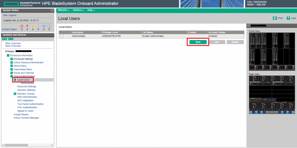Go to the Home link

point(250,4)
